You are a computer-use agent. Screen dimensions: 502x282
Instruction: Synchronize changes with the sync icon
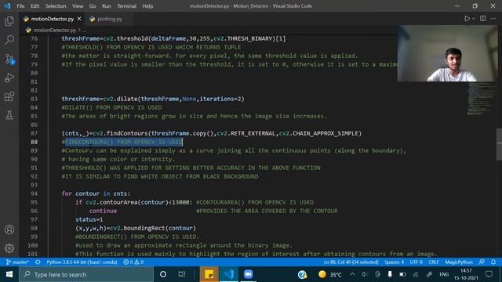(38, 262)
